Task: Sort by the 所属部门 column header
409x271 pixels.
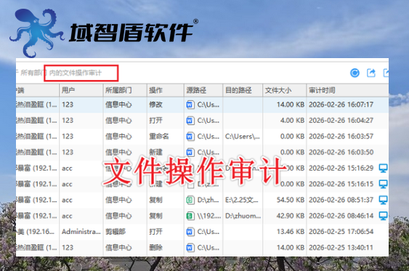Action: point(125,91)
